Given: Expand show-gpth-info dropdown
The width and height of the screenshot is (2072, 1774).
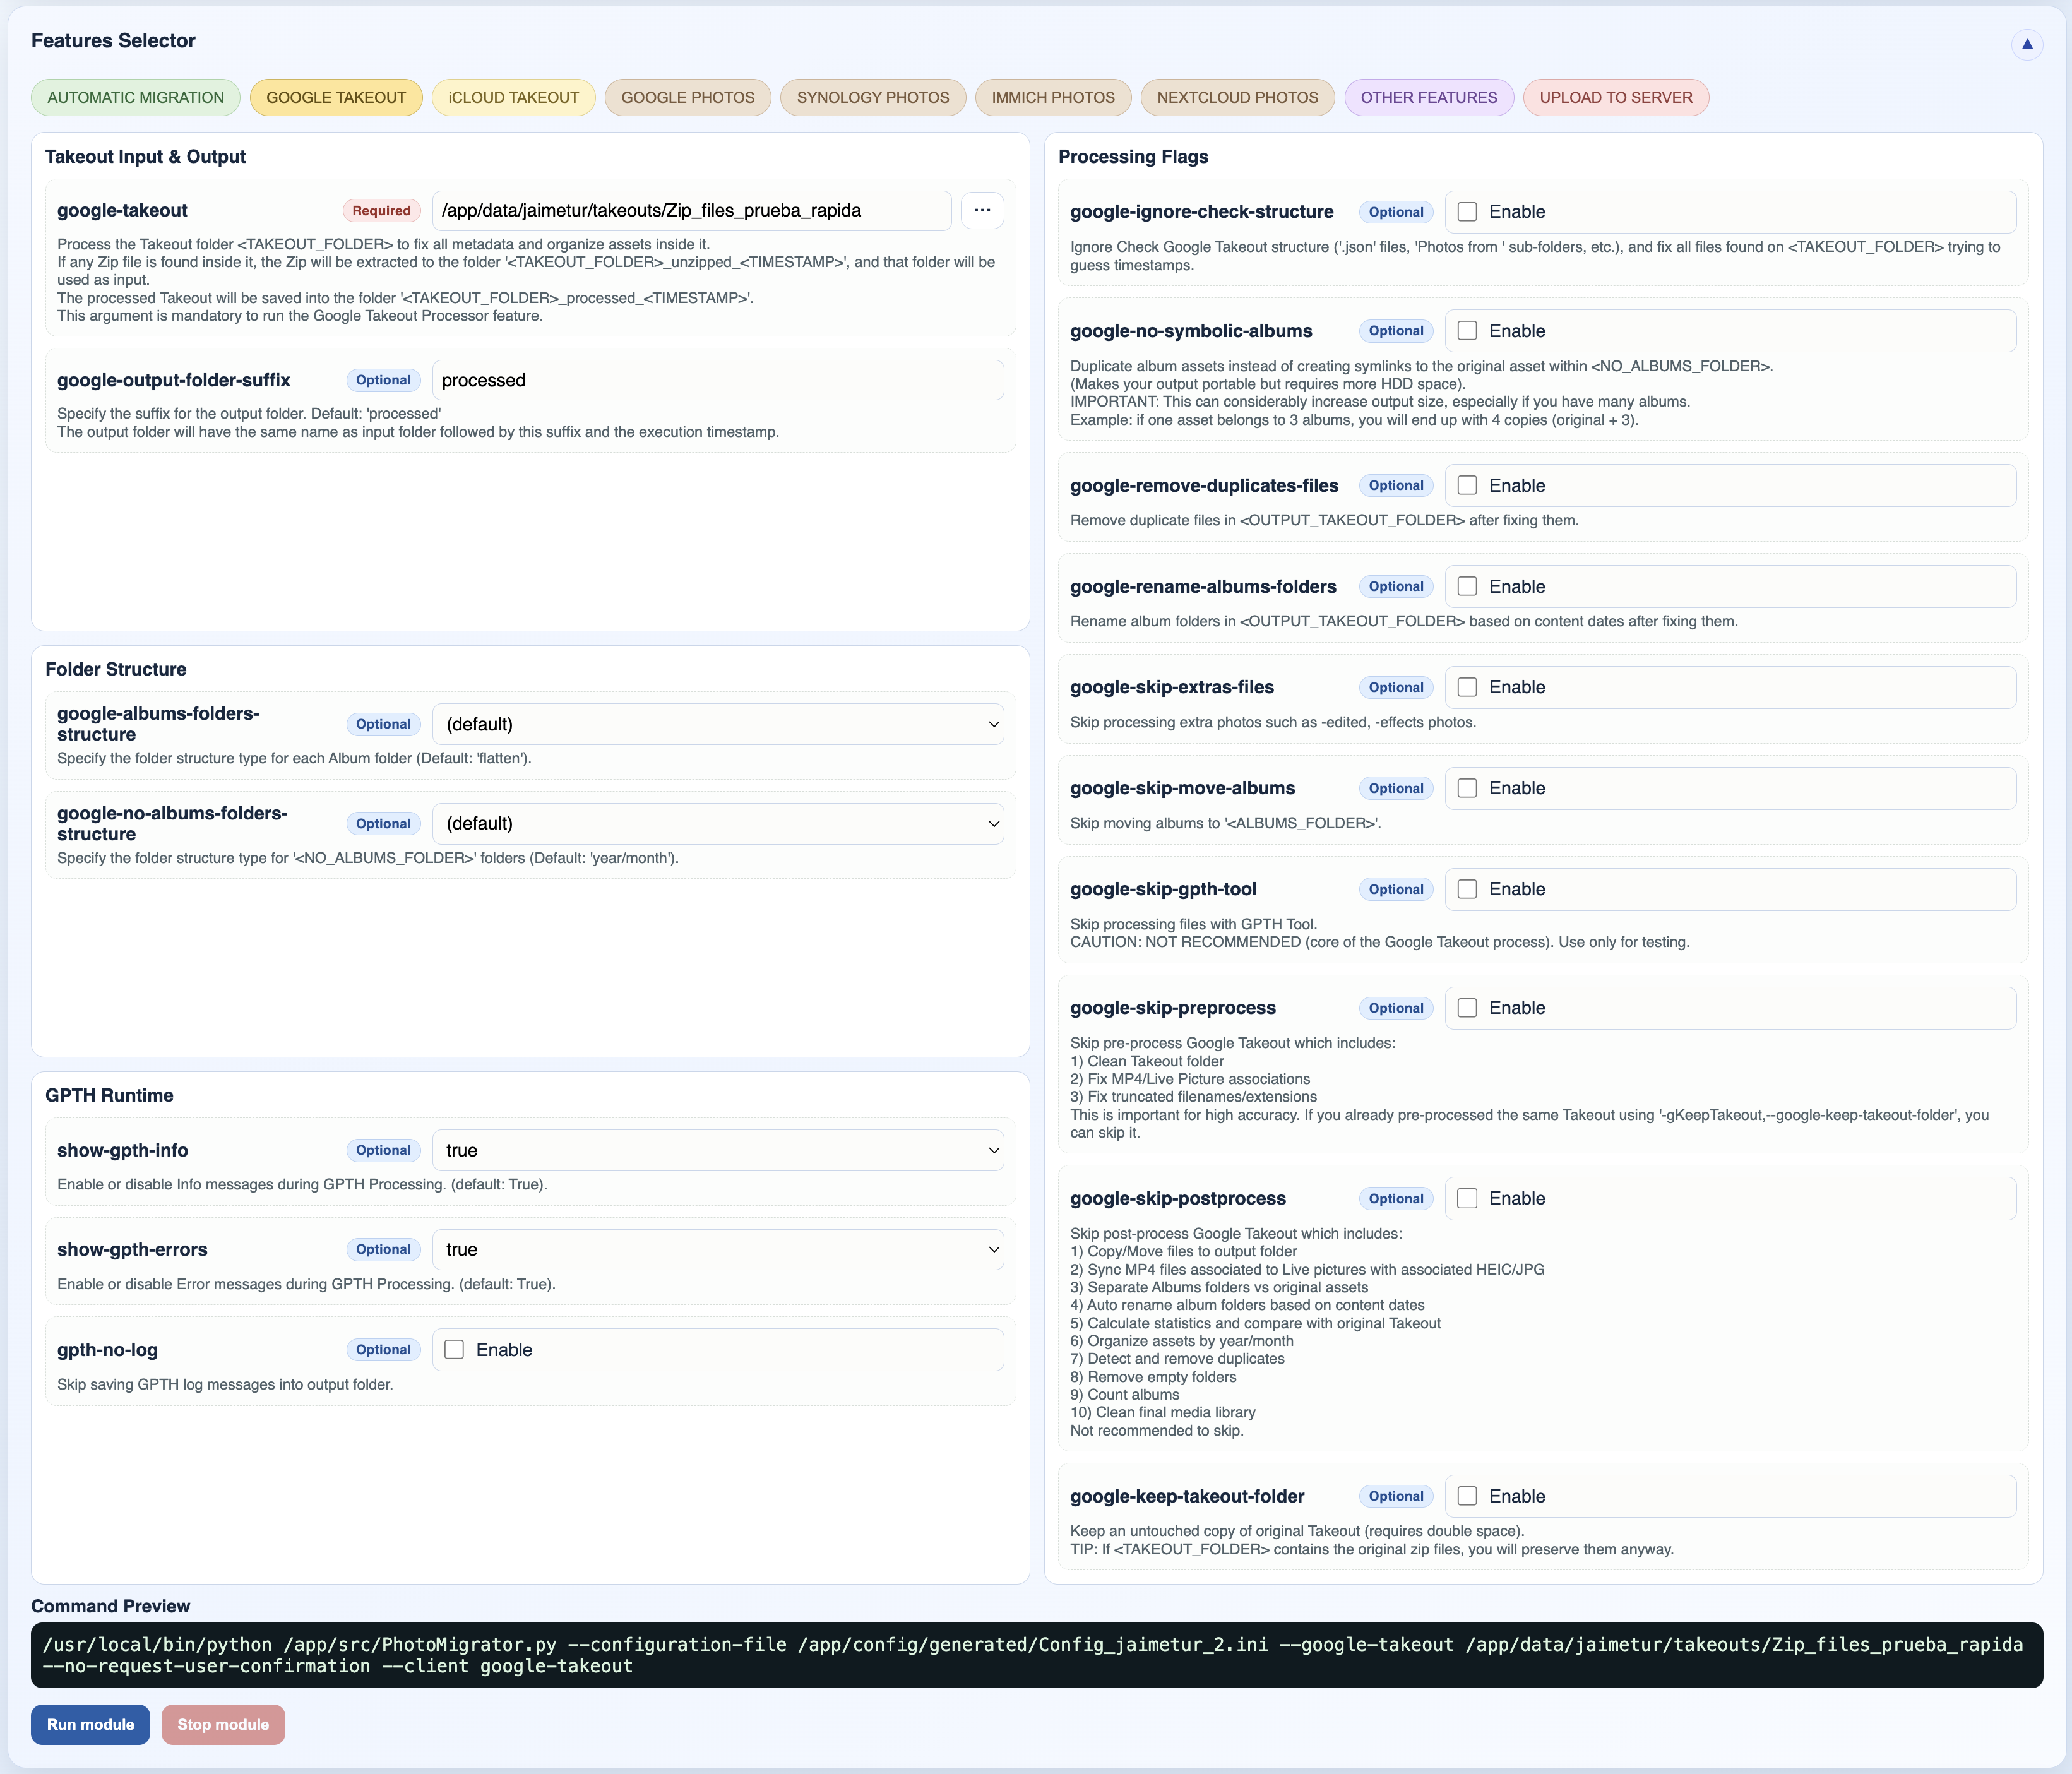Looking at the screenshot, I should 718,1150.
